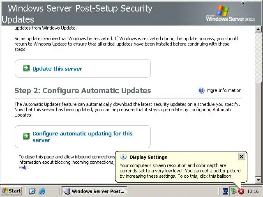Open the EN language bar indicator
Image resolution: width=263 pixels, height=197 pixels.
pyautogui.click(x=225, y=191)
